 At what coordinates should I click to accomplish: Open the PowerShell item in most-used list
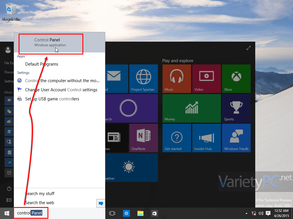(9, 132)
